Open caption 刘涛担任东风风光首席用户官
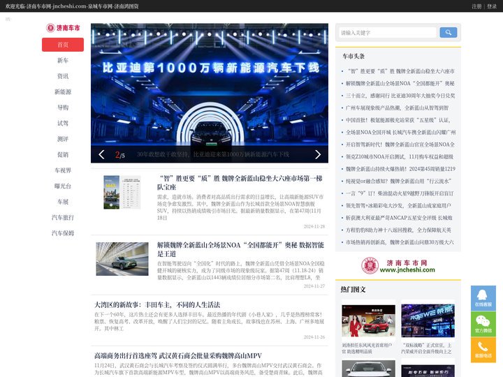The width and height of the screenshot is (503, 377). pyautogui.click(x=367, y=348)
